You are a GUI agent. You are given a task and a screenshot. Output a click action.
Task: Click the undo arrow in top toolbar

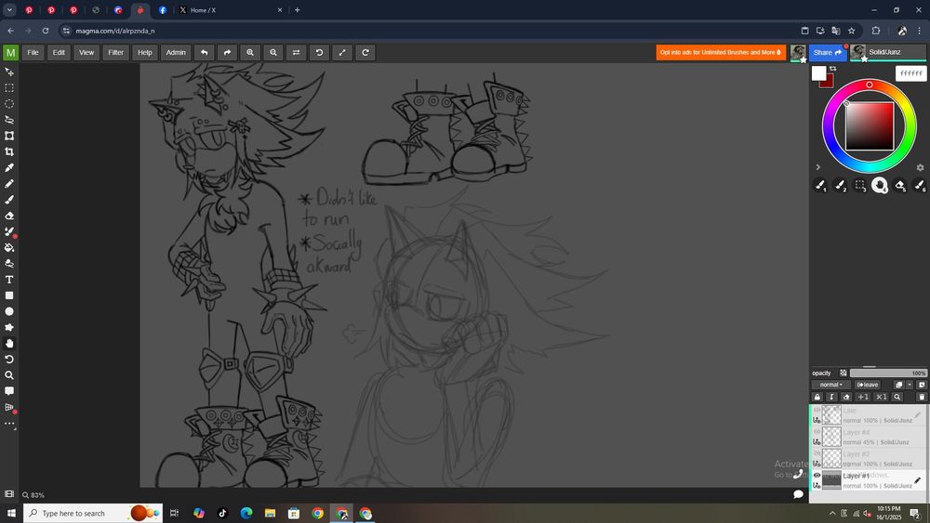pos(204,53)
